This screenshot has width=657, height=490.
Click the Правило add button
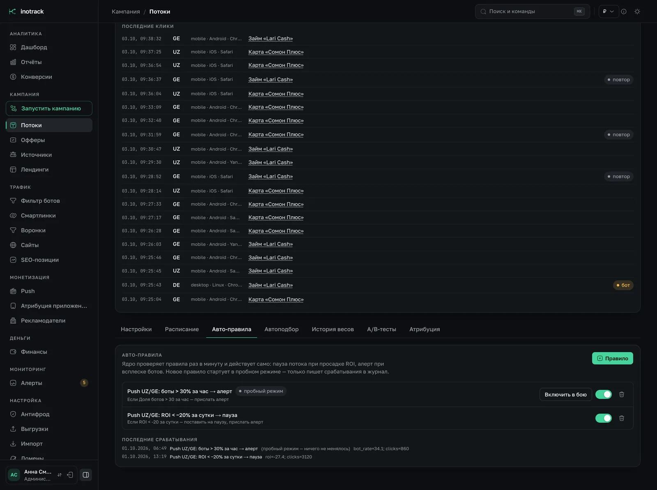pyautogui.click(x=613, y=358)
